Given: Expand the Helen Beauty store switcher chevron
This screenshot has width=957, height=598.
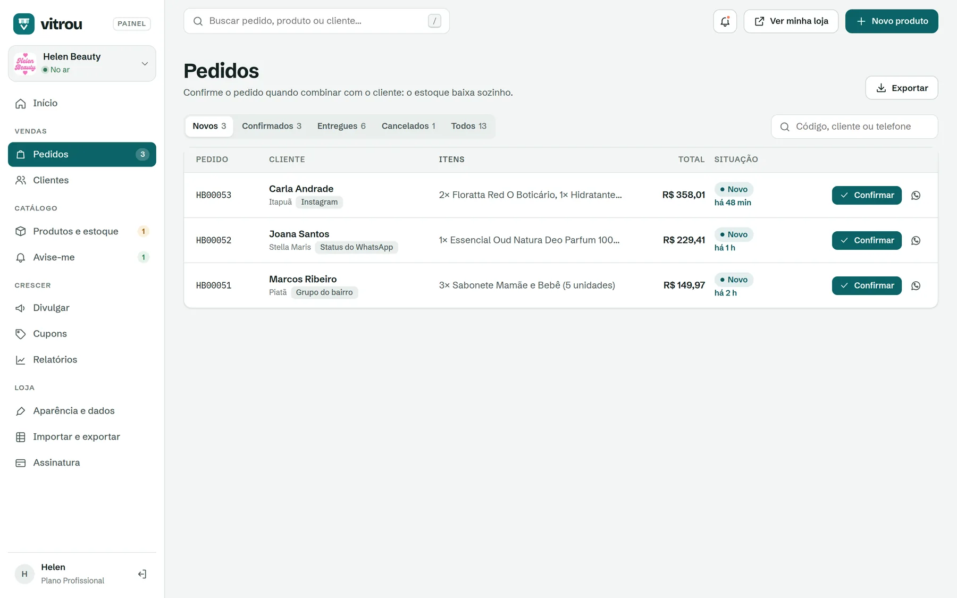Looking at the screenshot, I should 145,64.
